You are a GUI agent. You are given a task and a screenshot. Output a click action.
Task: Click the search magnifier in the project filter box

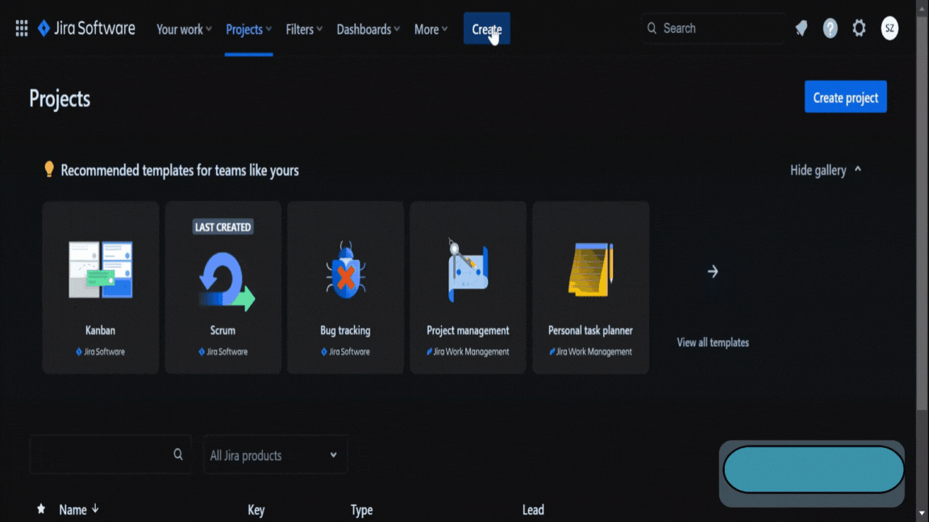[x=177, y=454]
